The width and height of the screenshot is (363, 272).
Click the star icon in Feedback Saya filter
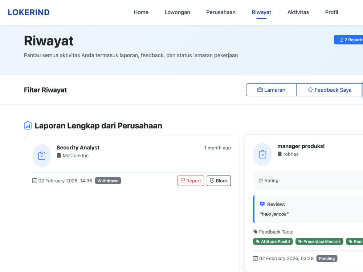point(310,90)
